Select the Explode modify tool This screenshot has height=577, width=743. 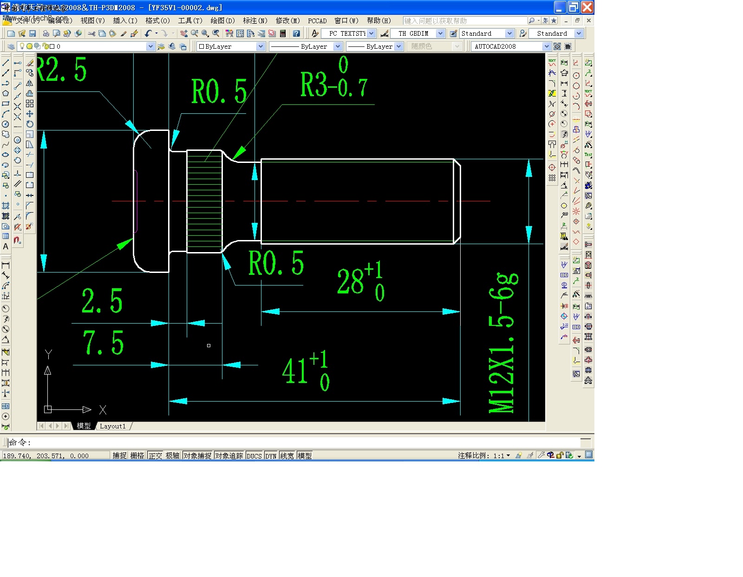pos(30,226)
